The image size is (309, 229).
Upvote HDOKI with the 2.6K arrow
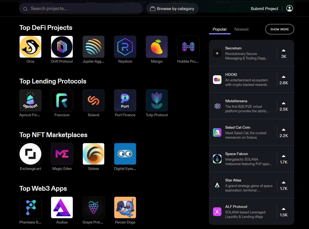point(284,77)
